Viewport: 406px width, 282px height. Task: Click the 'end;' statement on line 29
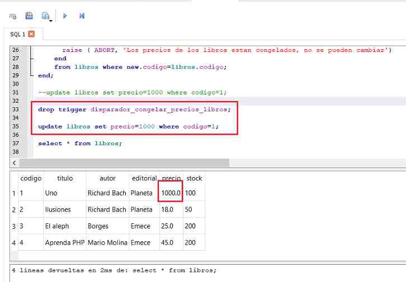pos(45,75)
